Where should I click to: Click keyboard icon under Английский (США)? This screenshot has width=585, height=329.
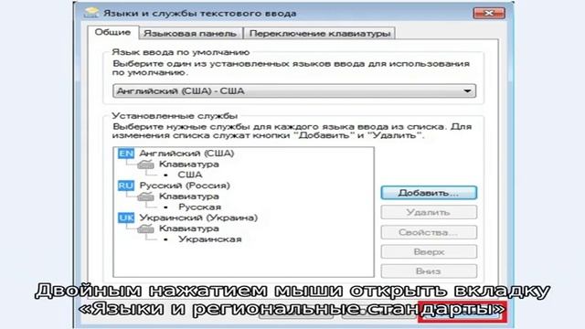(x=145, y=164)
